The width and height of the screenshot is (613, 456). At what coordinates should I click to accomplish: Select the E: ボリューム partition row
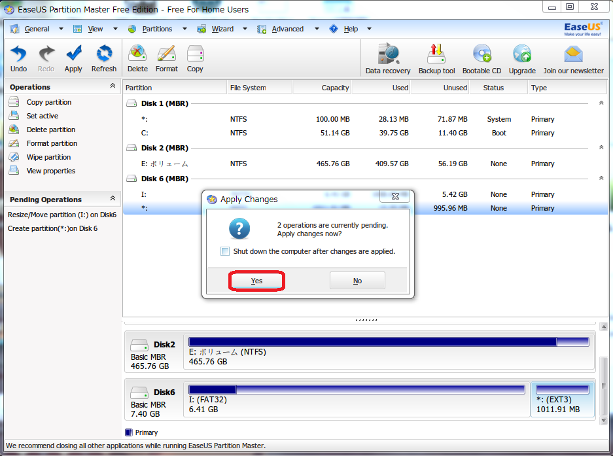coord(365,164)
